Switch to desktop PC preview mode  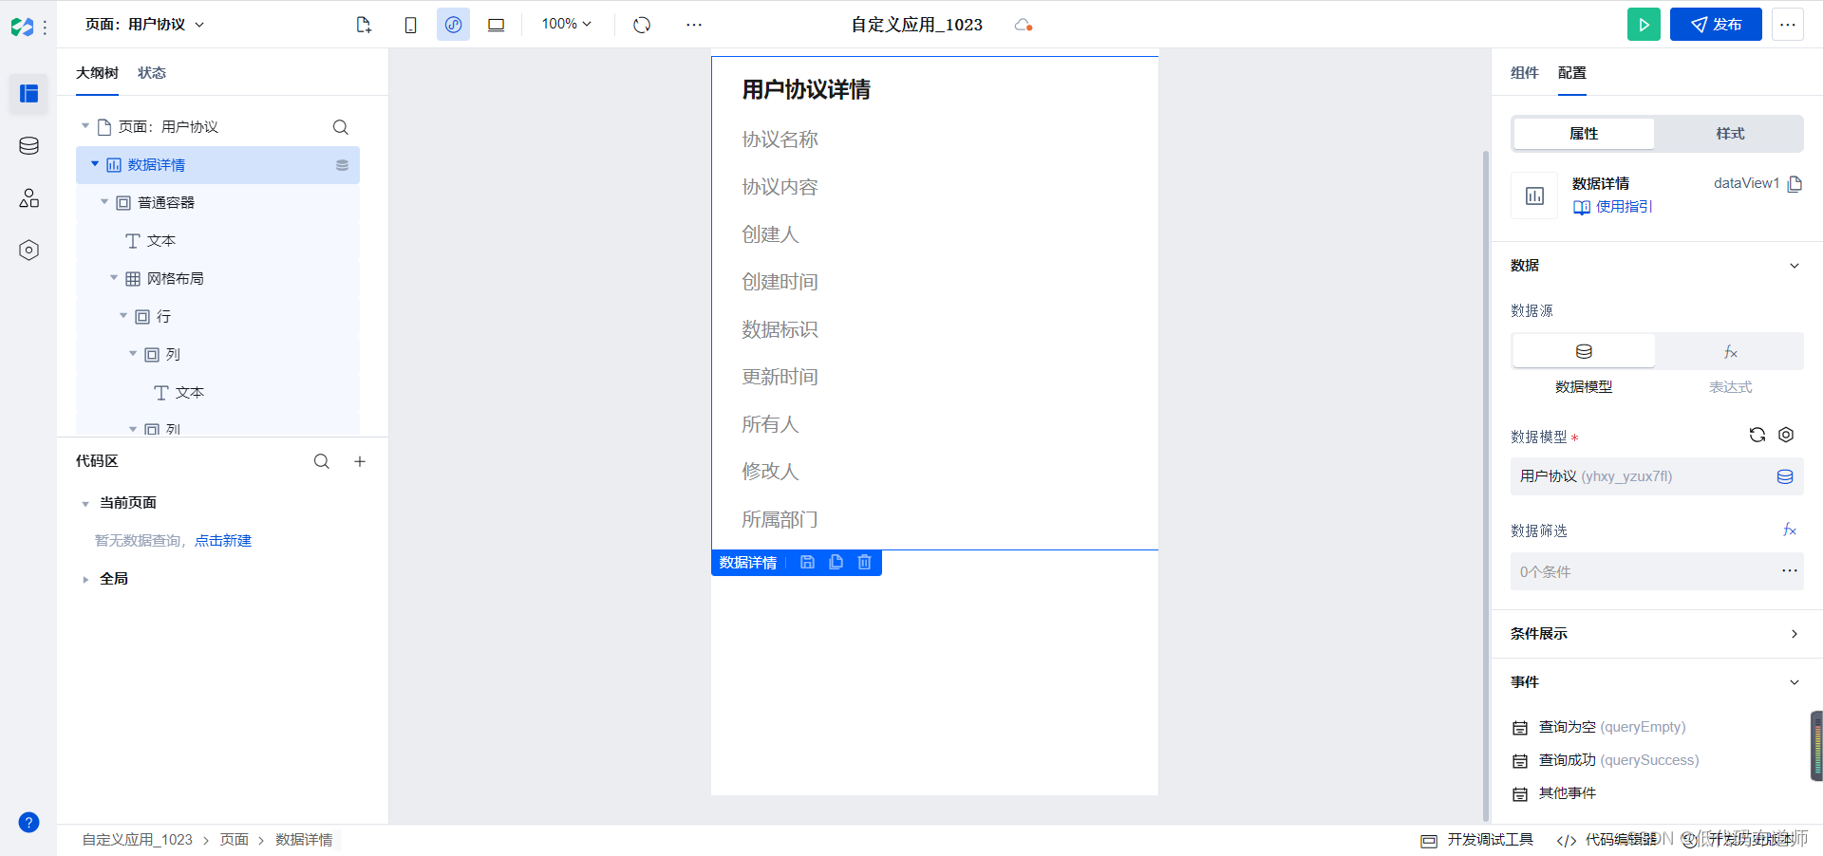point(496,25)
